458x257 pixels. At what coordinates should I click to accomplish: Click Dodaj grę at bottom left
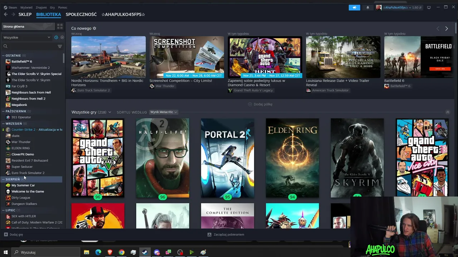point(13,235)
